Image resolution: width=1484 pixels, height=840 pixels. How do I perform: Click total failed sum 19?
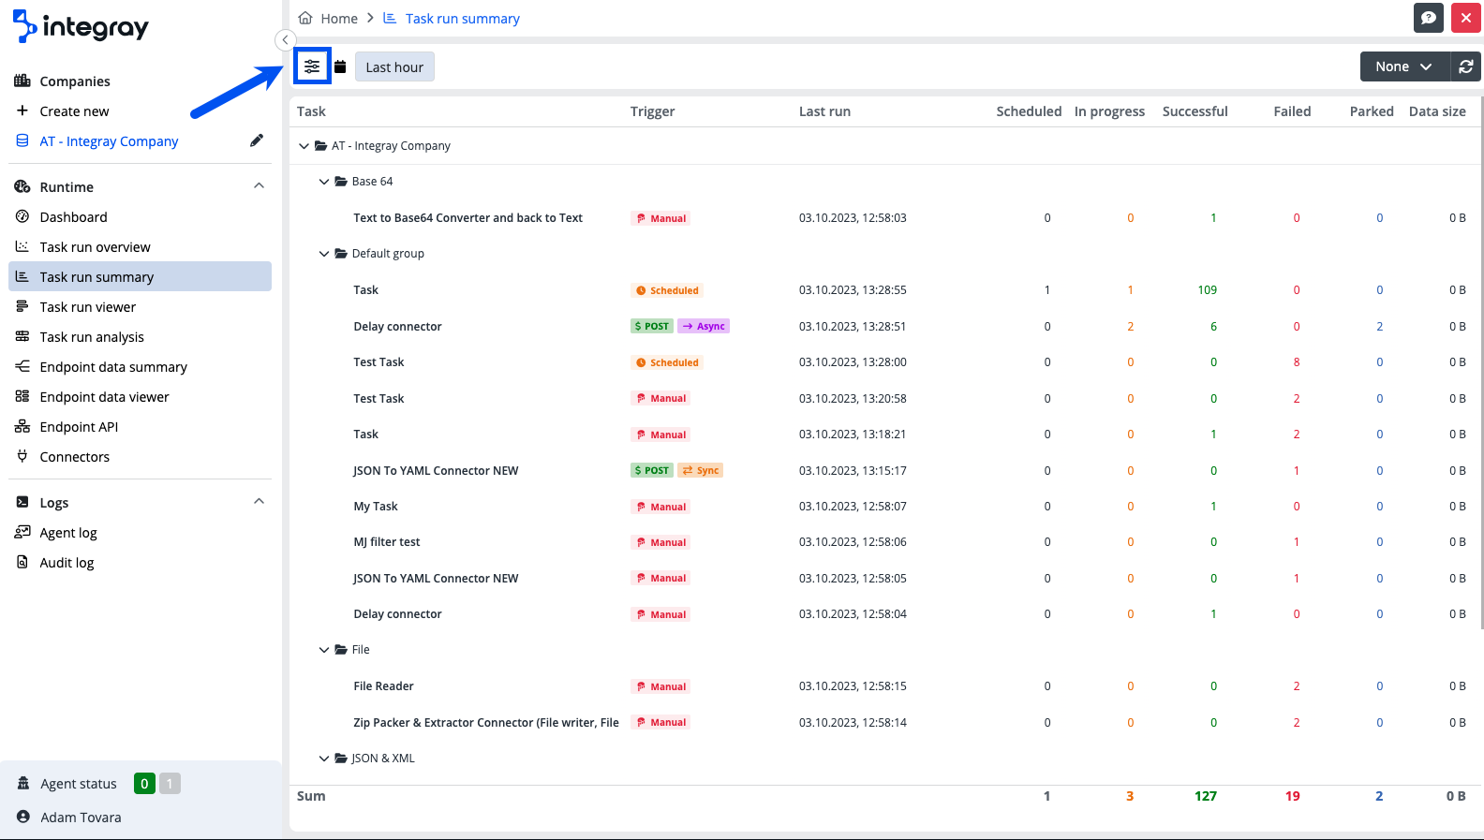pyautogui.click(x=1292, y=796)
